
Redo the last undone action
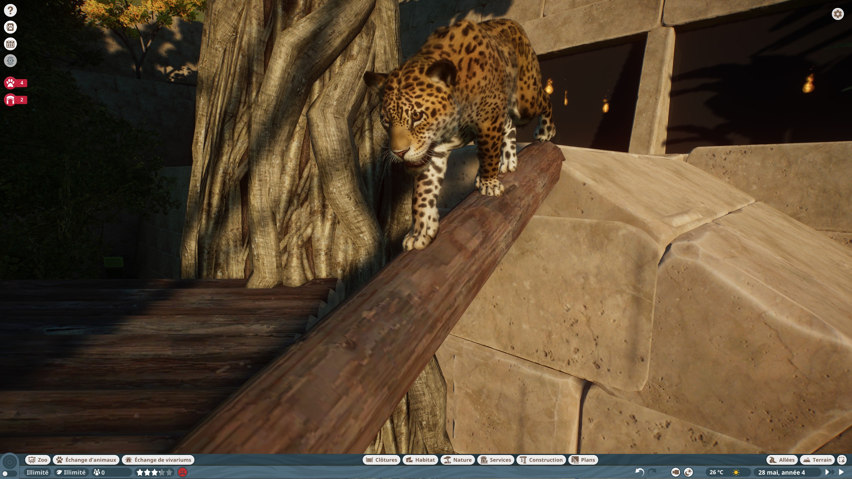point(652,472)
